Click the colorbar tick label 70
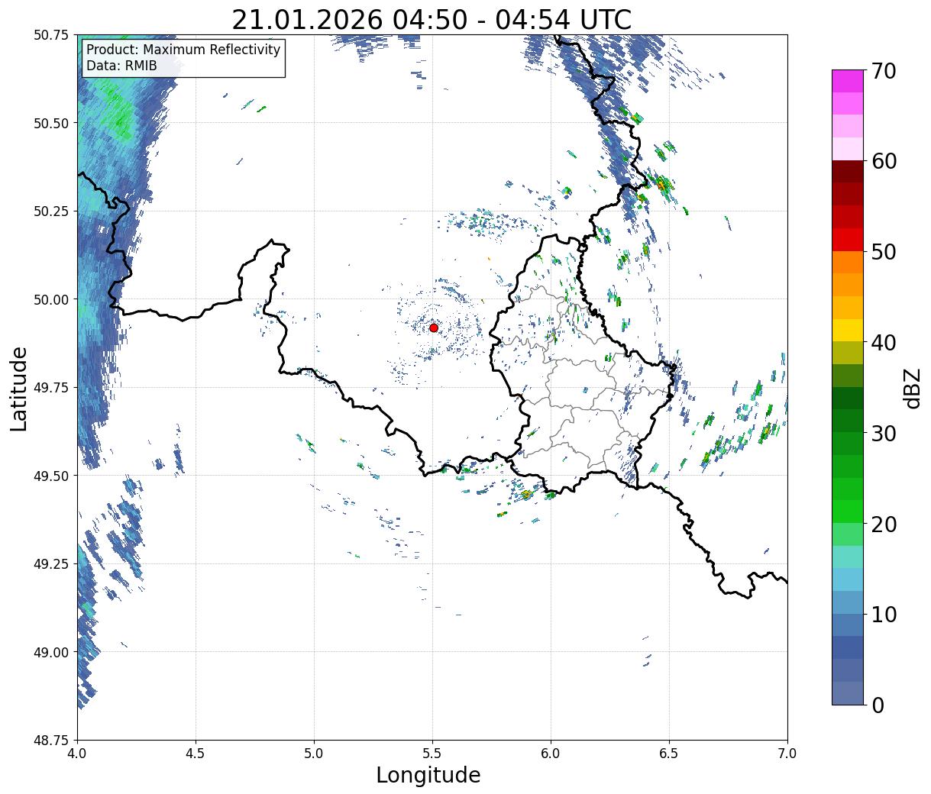 883,71
